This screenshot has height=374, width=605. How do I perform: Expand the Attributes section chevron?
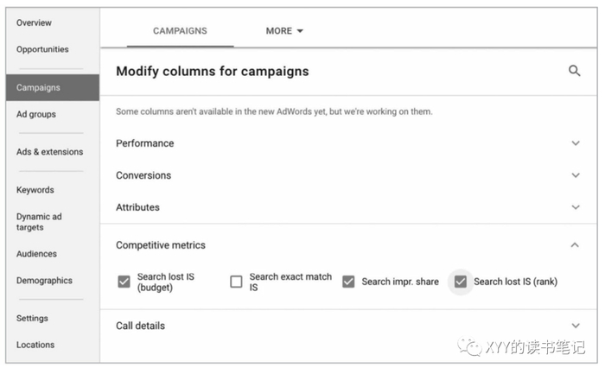576,207
